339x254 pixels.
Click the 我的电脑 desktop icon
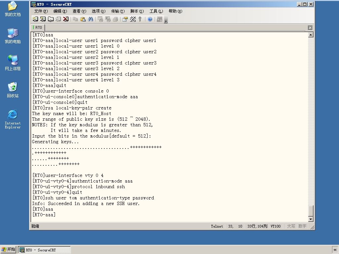point(13,36)
